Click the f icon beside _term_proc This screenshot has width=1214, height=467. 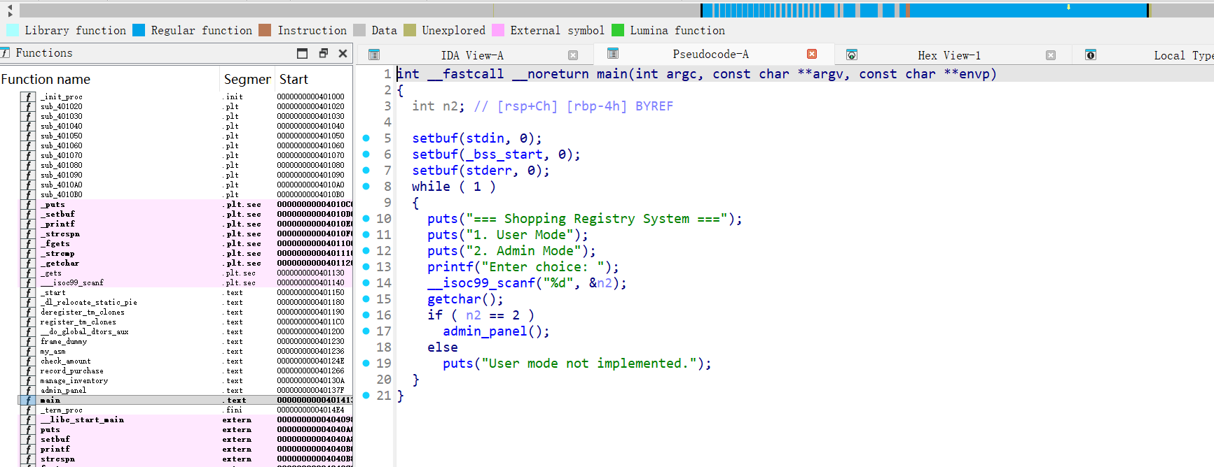point(28,410)
